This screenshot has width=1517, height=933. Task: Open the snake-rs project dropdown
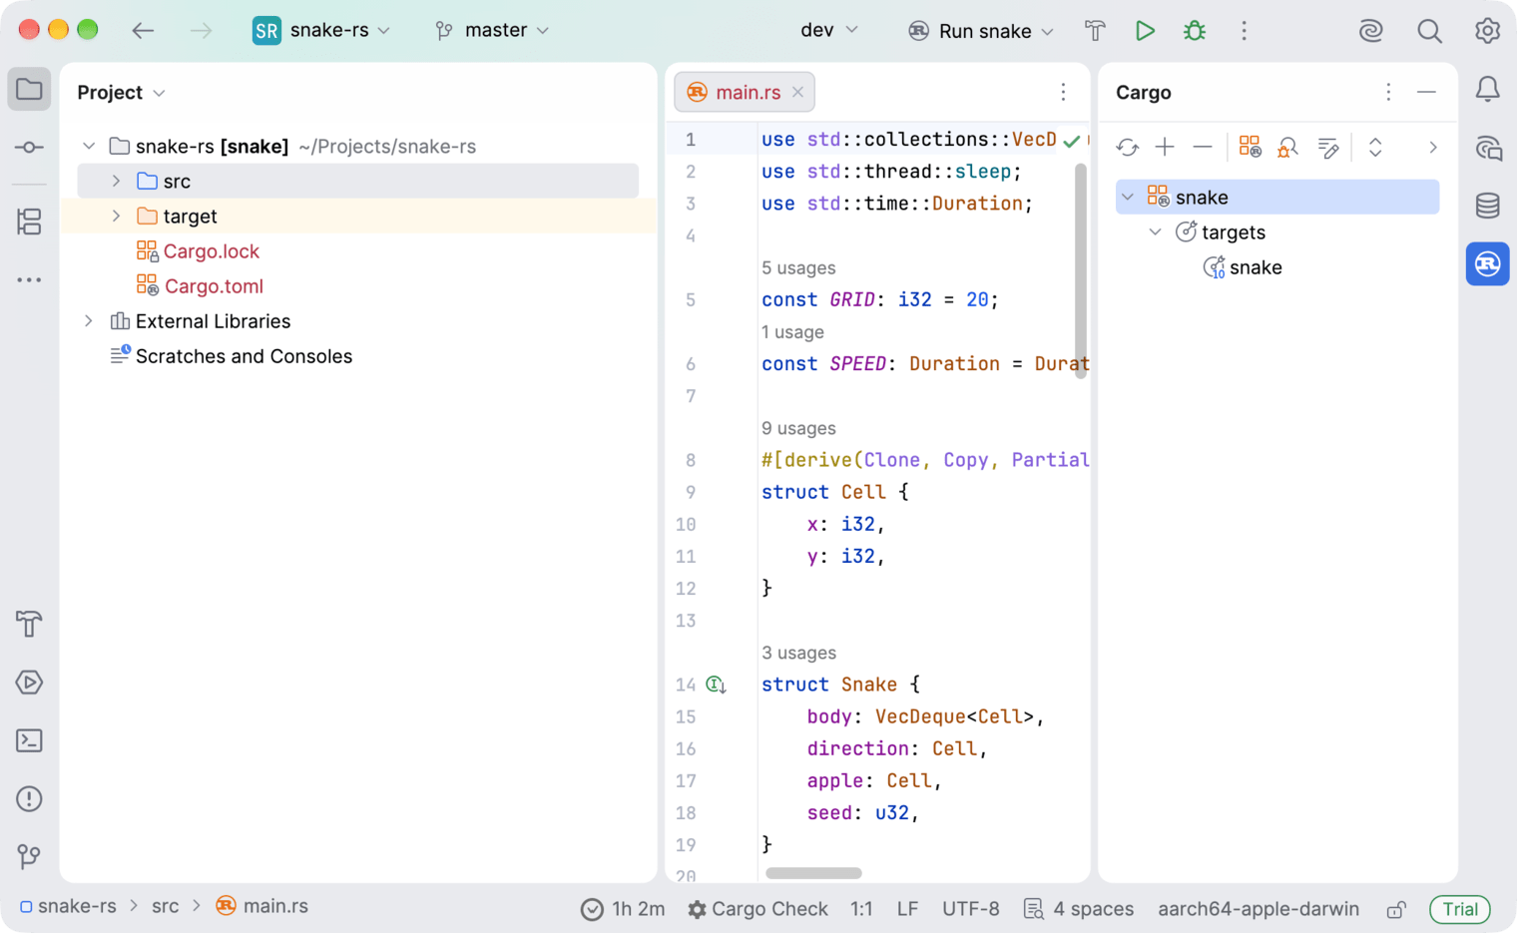click(x=321, y=31)
